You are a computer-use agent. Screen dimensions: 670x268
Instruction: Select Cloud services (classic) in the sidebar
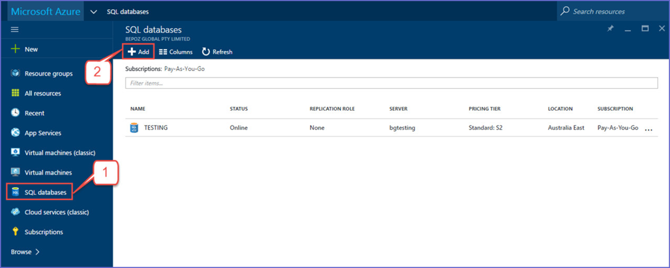(57, 212)
